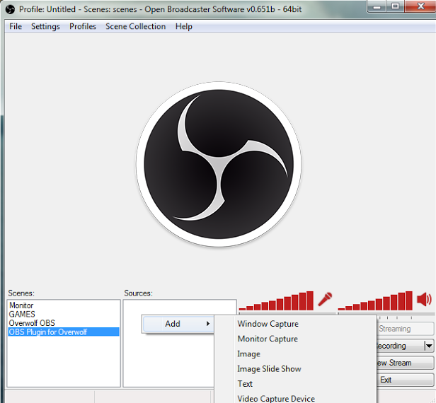The width and height of the screenshot is (436, 403).
Task: Add an Image source
Action: [x=248, y=354]
